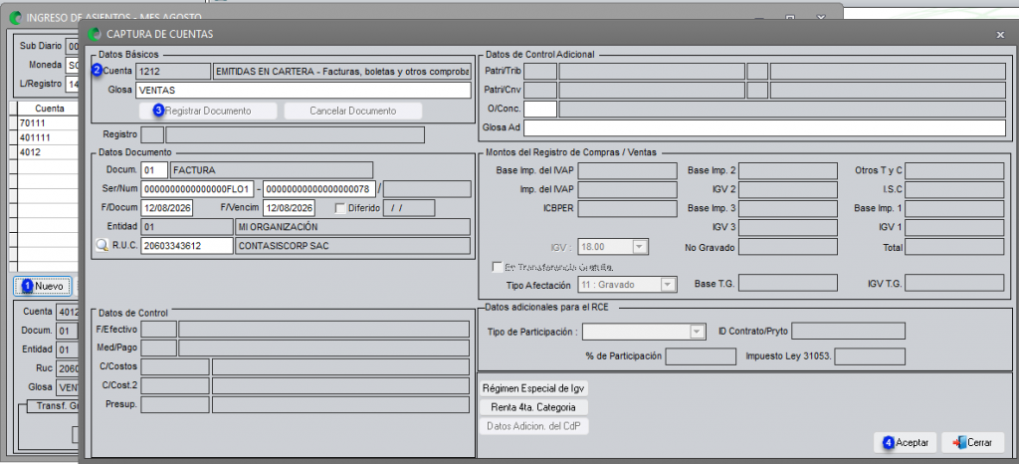Click the Entidad code field 01
This screenshot has width=1019, height=464.
[186, 227]
